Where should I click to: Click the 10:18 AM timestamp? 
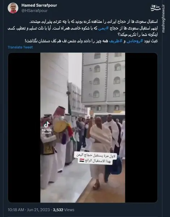pyautogui.click(x=16, y=210)
